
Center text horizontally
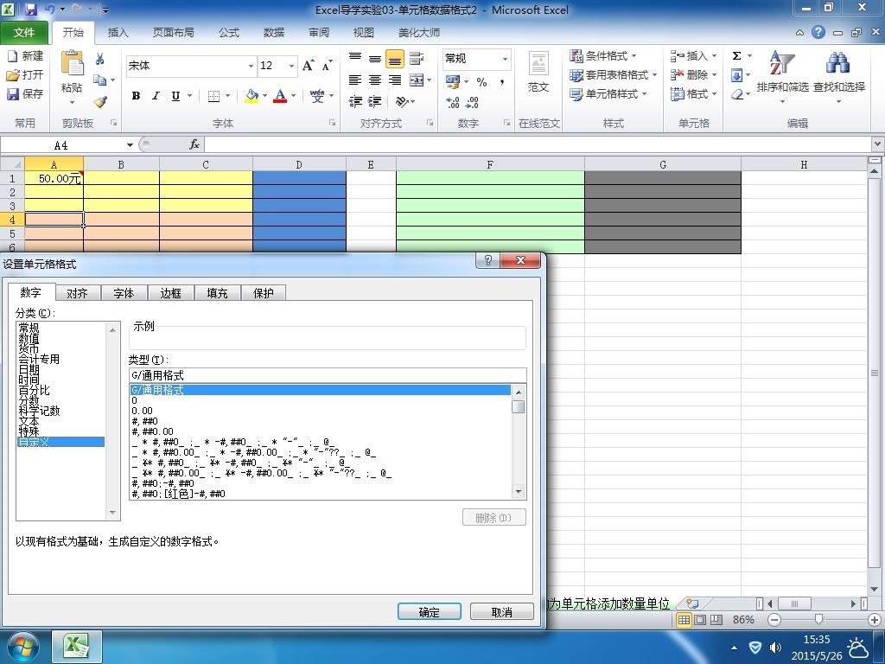point(375,80)
